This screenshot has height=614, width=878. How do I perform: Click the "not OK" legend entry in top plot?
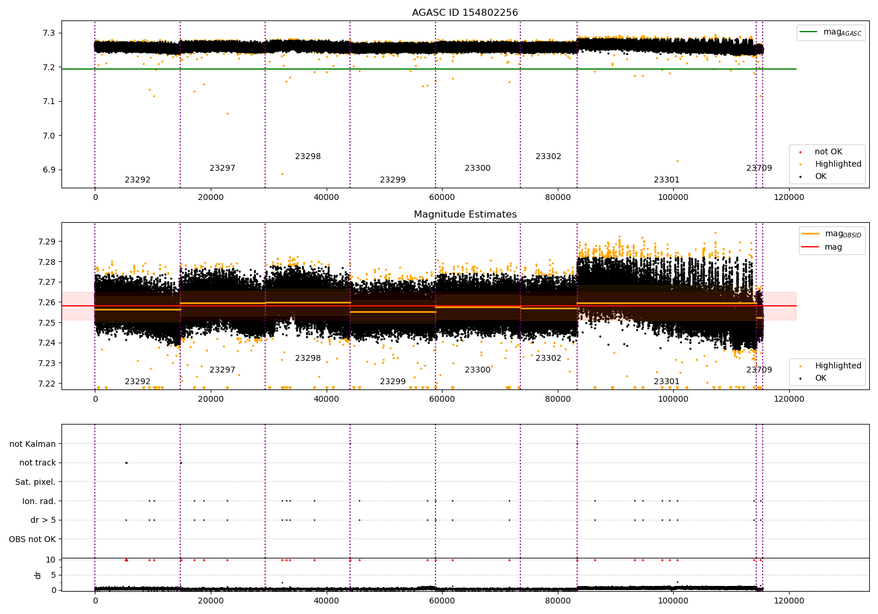822,152
